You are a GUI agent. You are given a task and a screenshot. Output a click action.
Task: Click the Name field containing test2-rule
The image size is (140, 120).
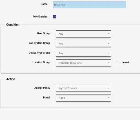coord(89,5)
